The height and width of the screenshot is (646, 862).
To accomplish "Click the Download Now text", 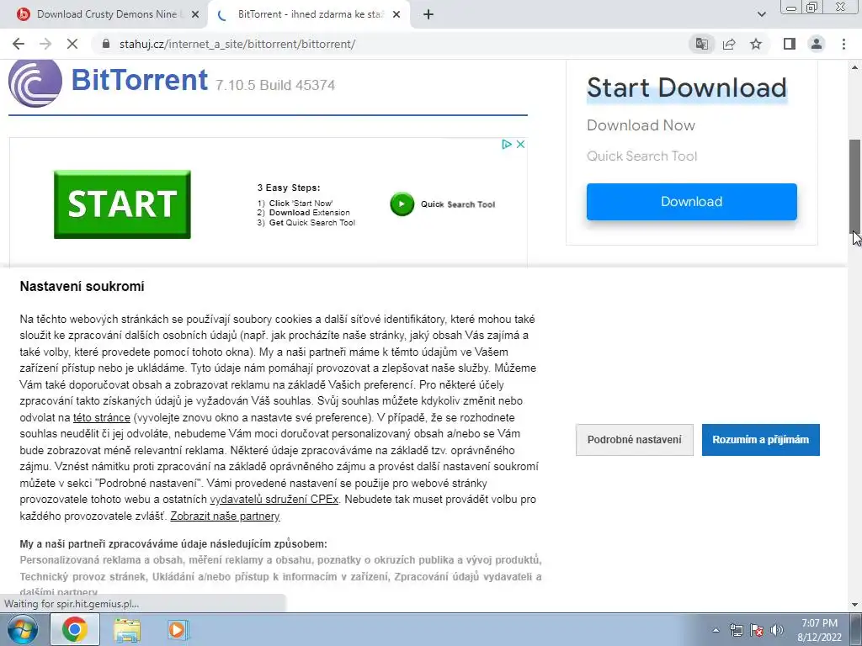I will 641,125.
